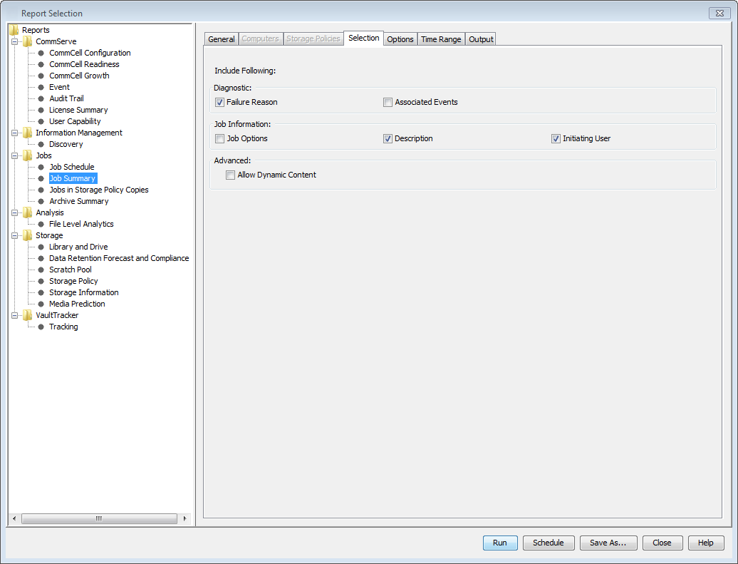Click the Storage folder icon
Viewport: 738px width, 564px height.
[28, 235]
